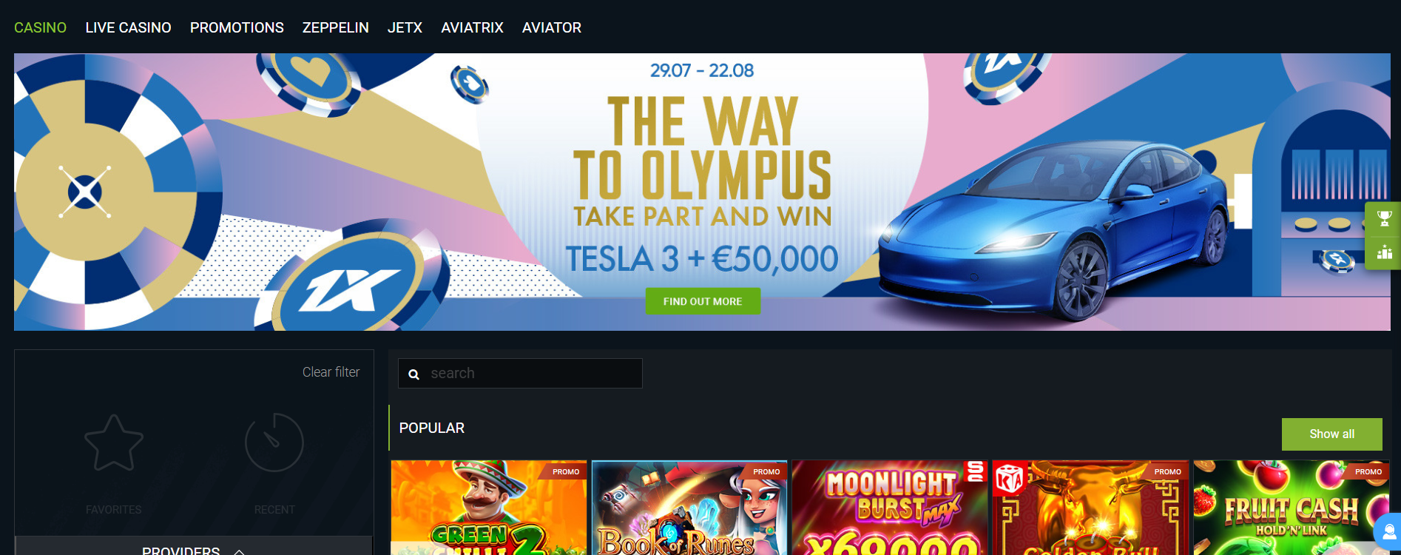Click the leaderboard podium icon

[1384, 253]
